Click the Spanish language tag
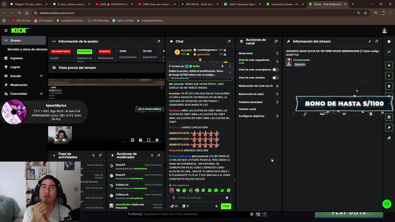Screen dimensions: 395x222 (300, 65)
